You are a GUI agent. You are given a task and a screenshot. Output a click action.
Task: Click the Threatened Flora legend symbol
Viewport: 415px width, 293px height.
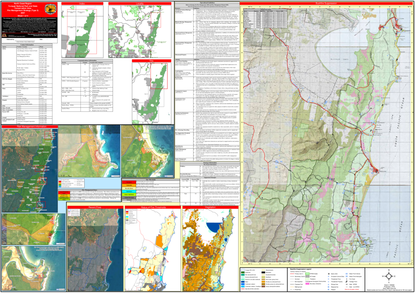click(x=328, y=279)
